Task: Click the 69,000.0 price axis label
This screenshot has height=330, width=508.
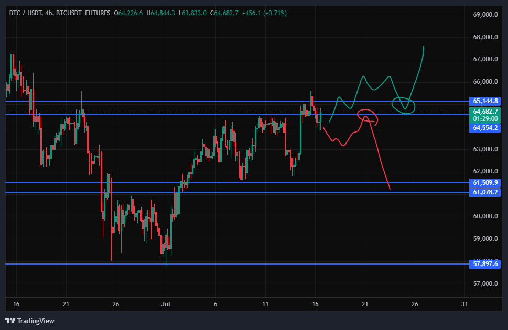Action: (485, 15)
